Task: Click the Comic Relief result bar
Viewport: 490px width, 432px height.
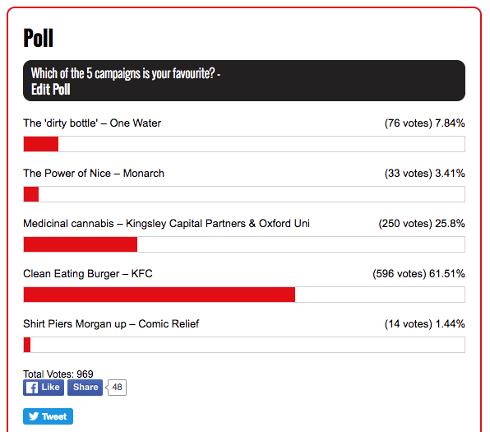Action: point(244,345)
